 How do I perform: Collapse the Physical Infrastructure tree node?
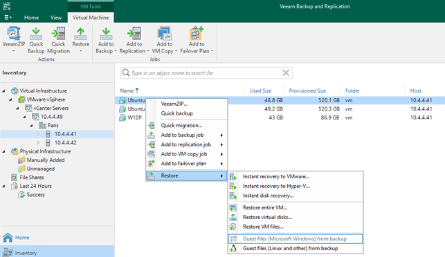[x=3, y=151]
